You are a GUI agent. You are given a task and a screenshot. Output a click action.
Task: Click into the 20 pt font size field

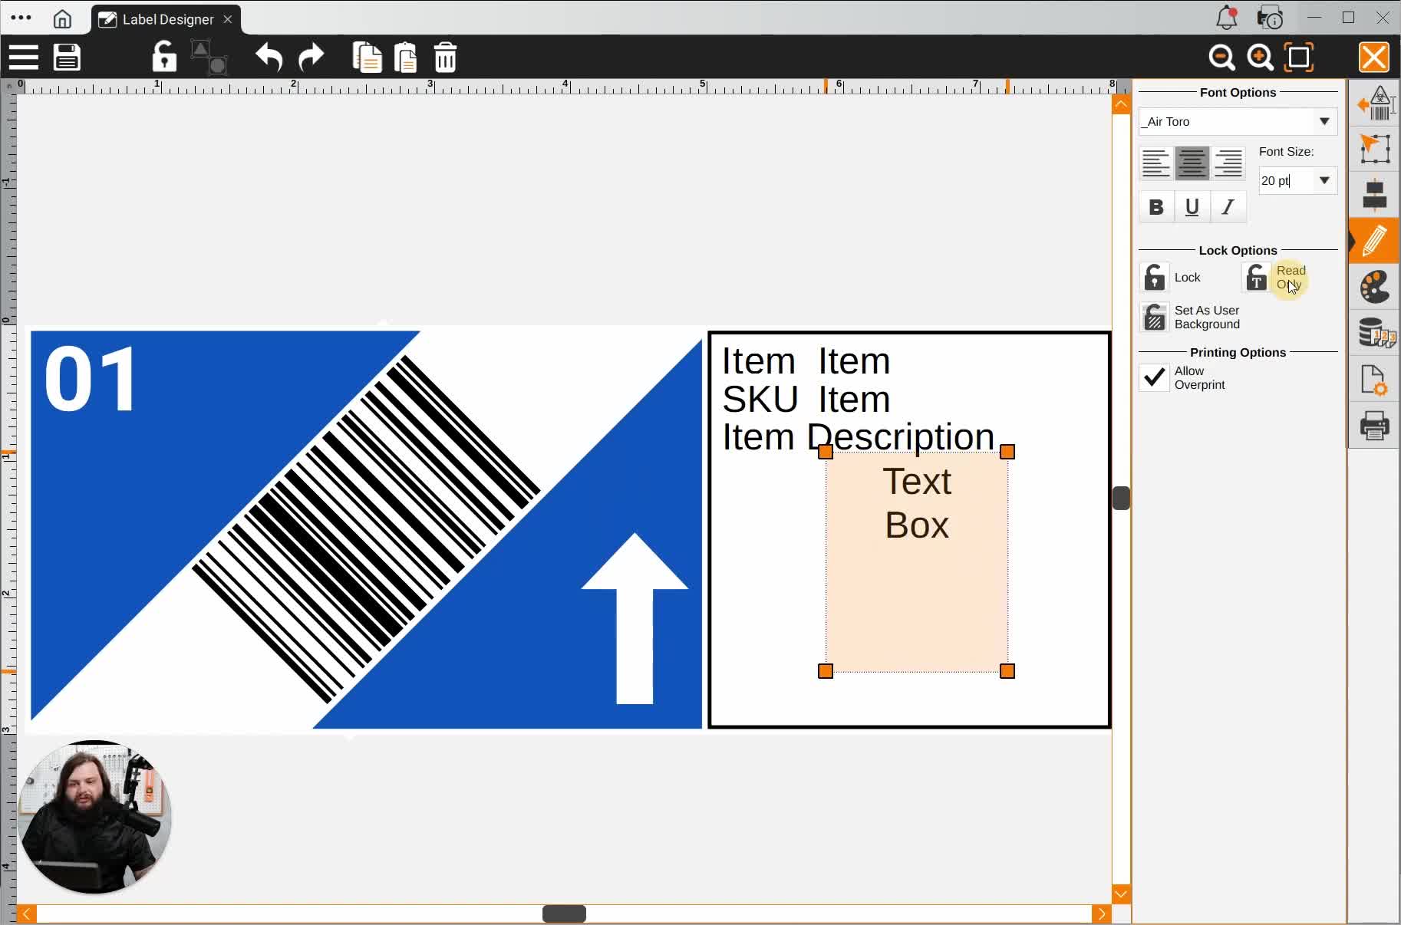coord(1286,181)
